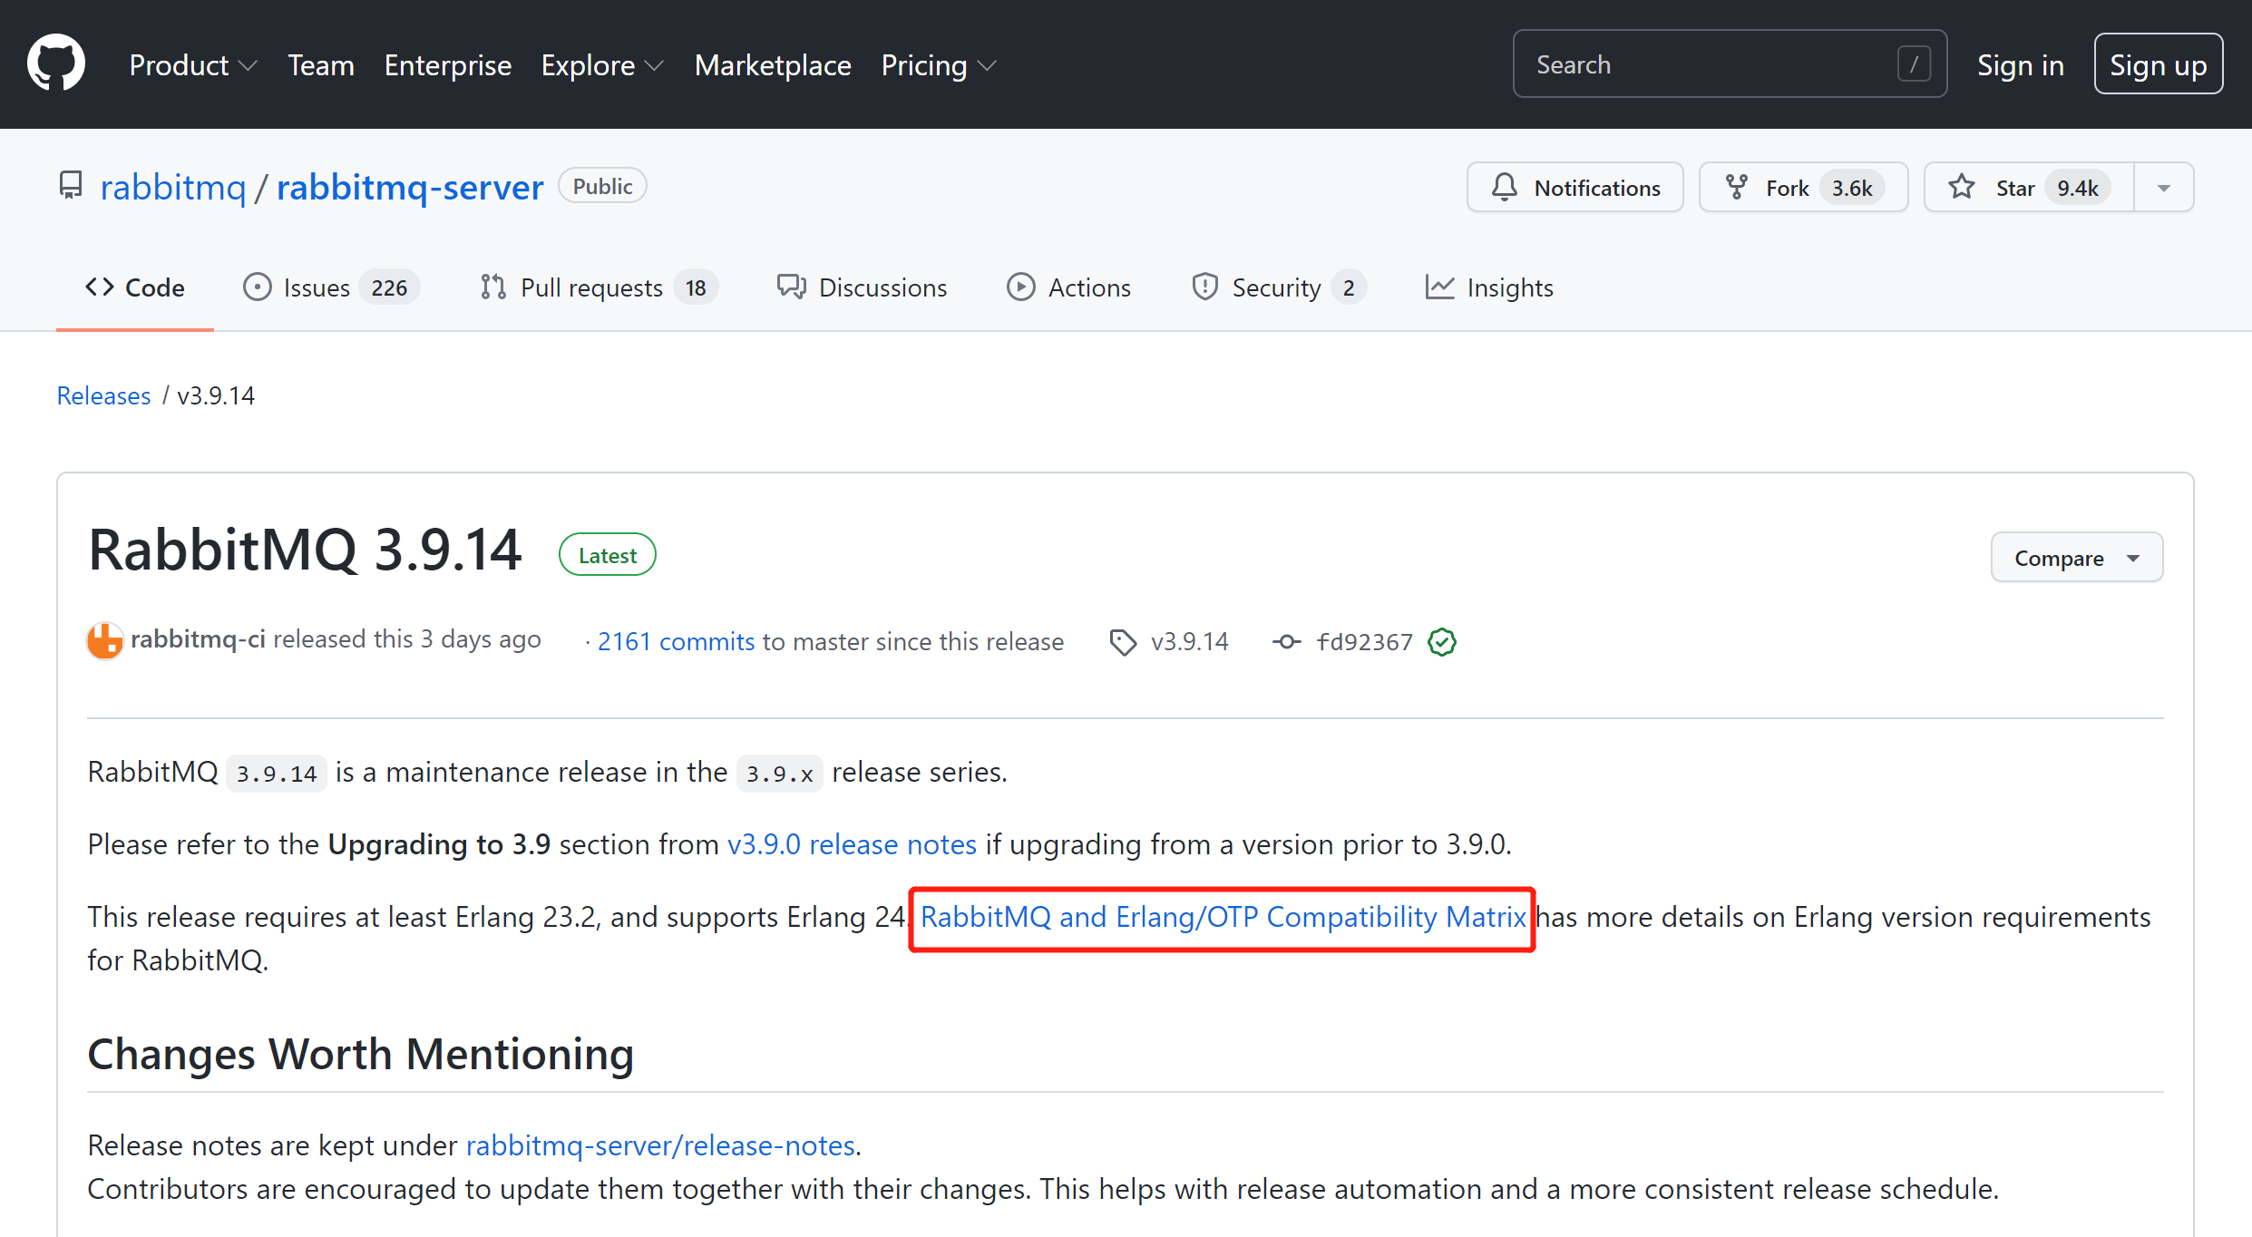Click Sign in
The width and height of the screenshot is (2252, 1237).
coord(2021,65)
